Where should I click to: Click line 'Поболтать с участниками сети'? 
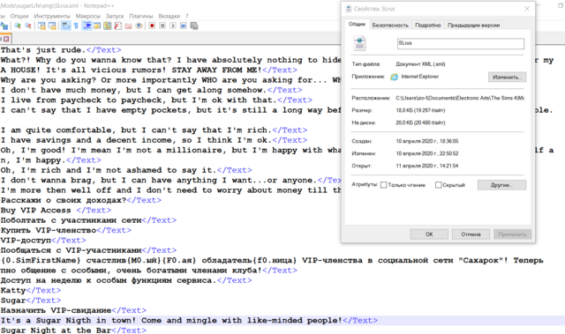[88, 220]
